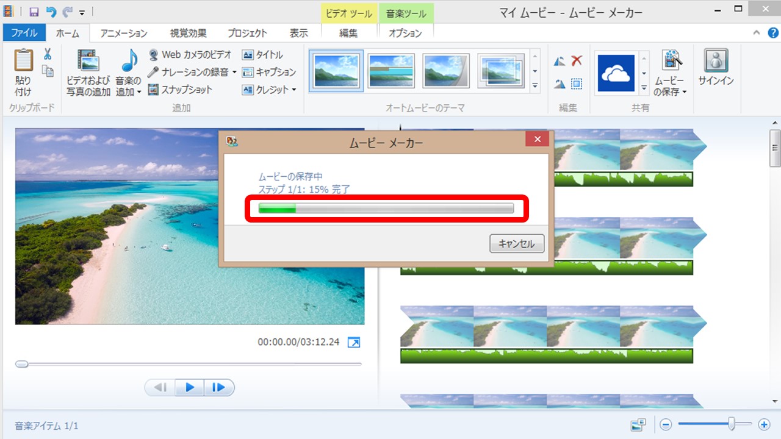Viewport: 781px width, 439px height.
Task: Select the fourth AutoMovie theme thumbnail
Action: [500, 71]
